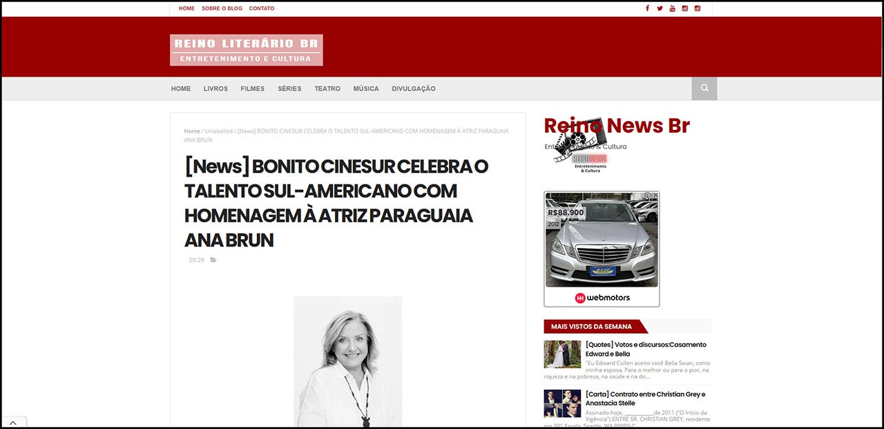Click the Home breadcrumb link
The image size is (884, 429).
click(x=192, y=131)
